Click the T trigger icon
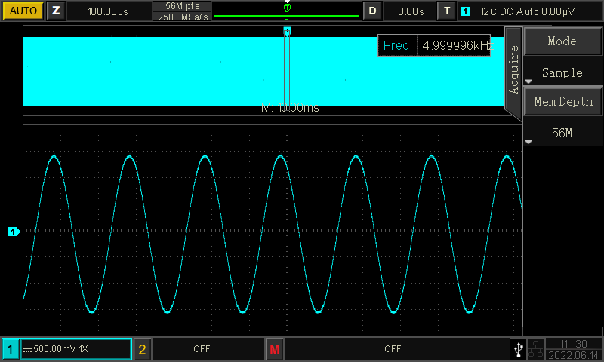604x362 pixels. pyautogui.click(x=447, y=11)
